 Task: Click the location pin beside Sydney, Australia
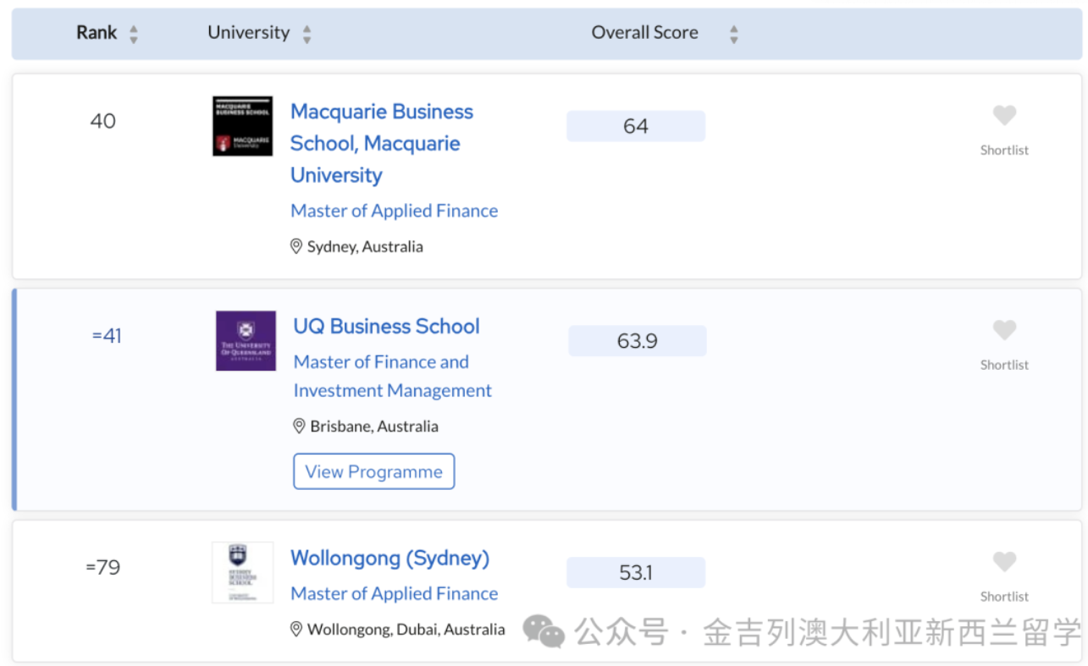296,246
